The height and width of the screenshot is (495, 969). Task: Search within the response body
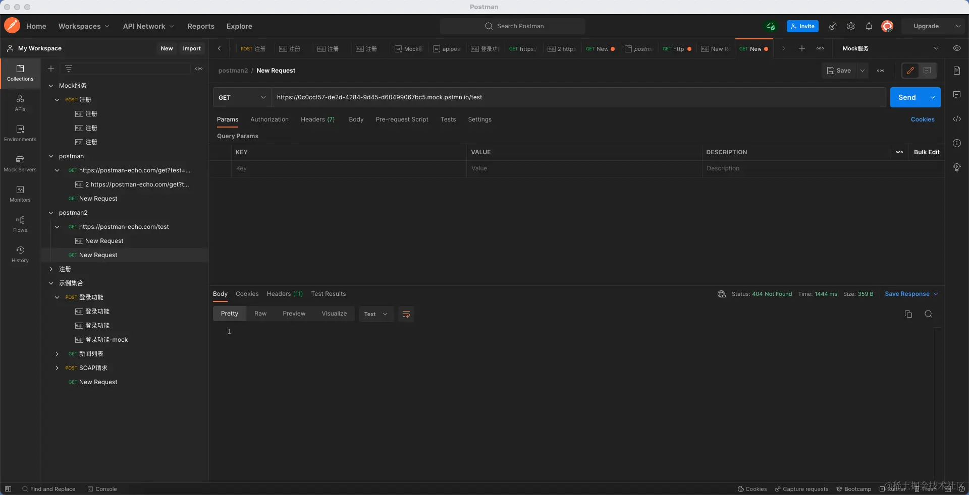(928, 314)
